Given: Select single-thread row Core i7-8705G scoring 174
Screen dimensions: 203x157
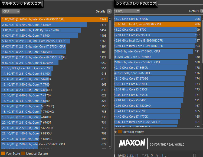Looking at the screenshot, I should click(x=158, y=78).
